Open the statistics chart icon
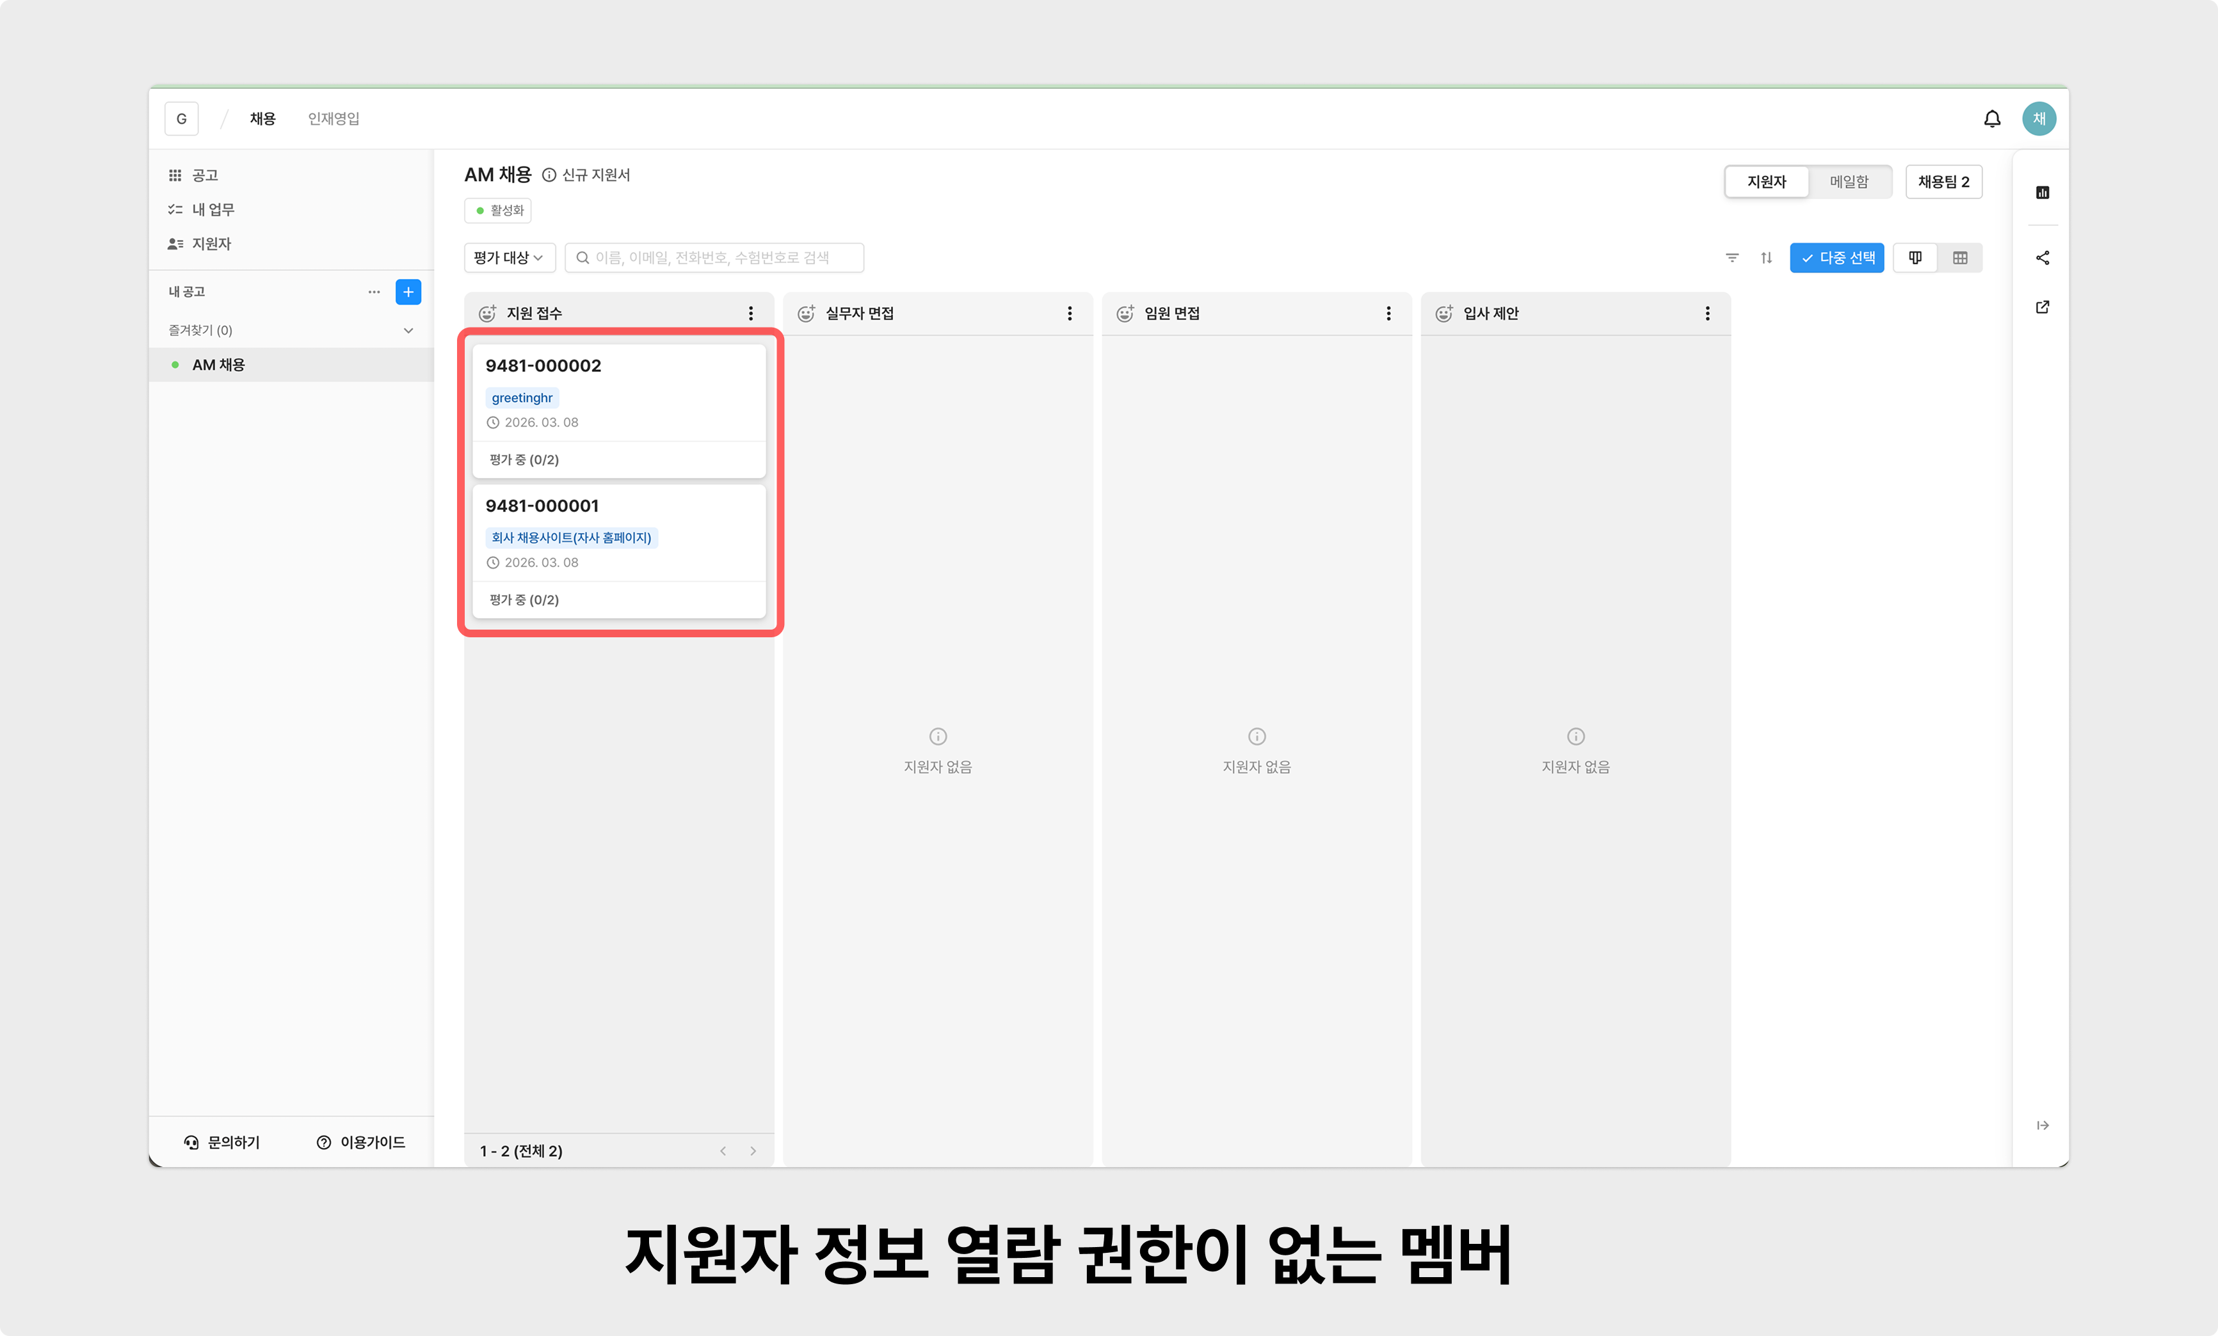 (x=2041, y=193)
